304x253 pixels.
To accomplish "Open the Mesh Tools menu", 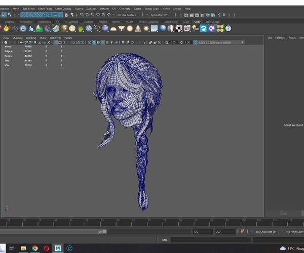I will click(x=45, y=9).
